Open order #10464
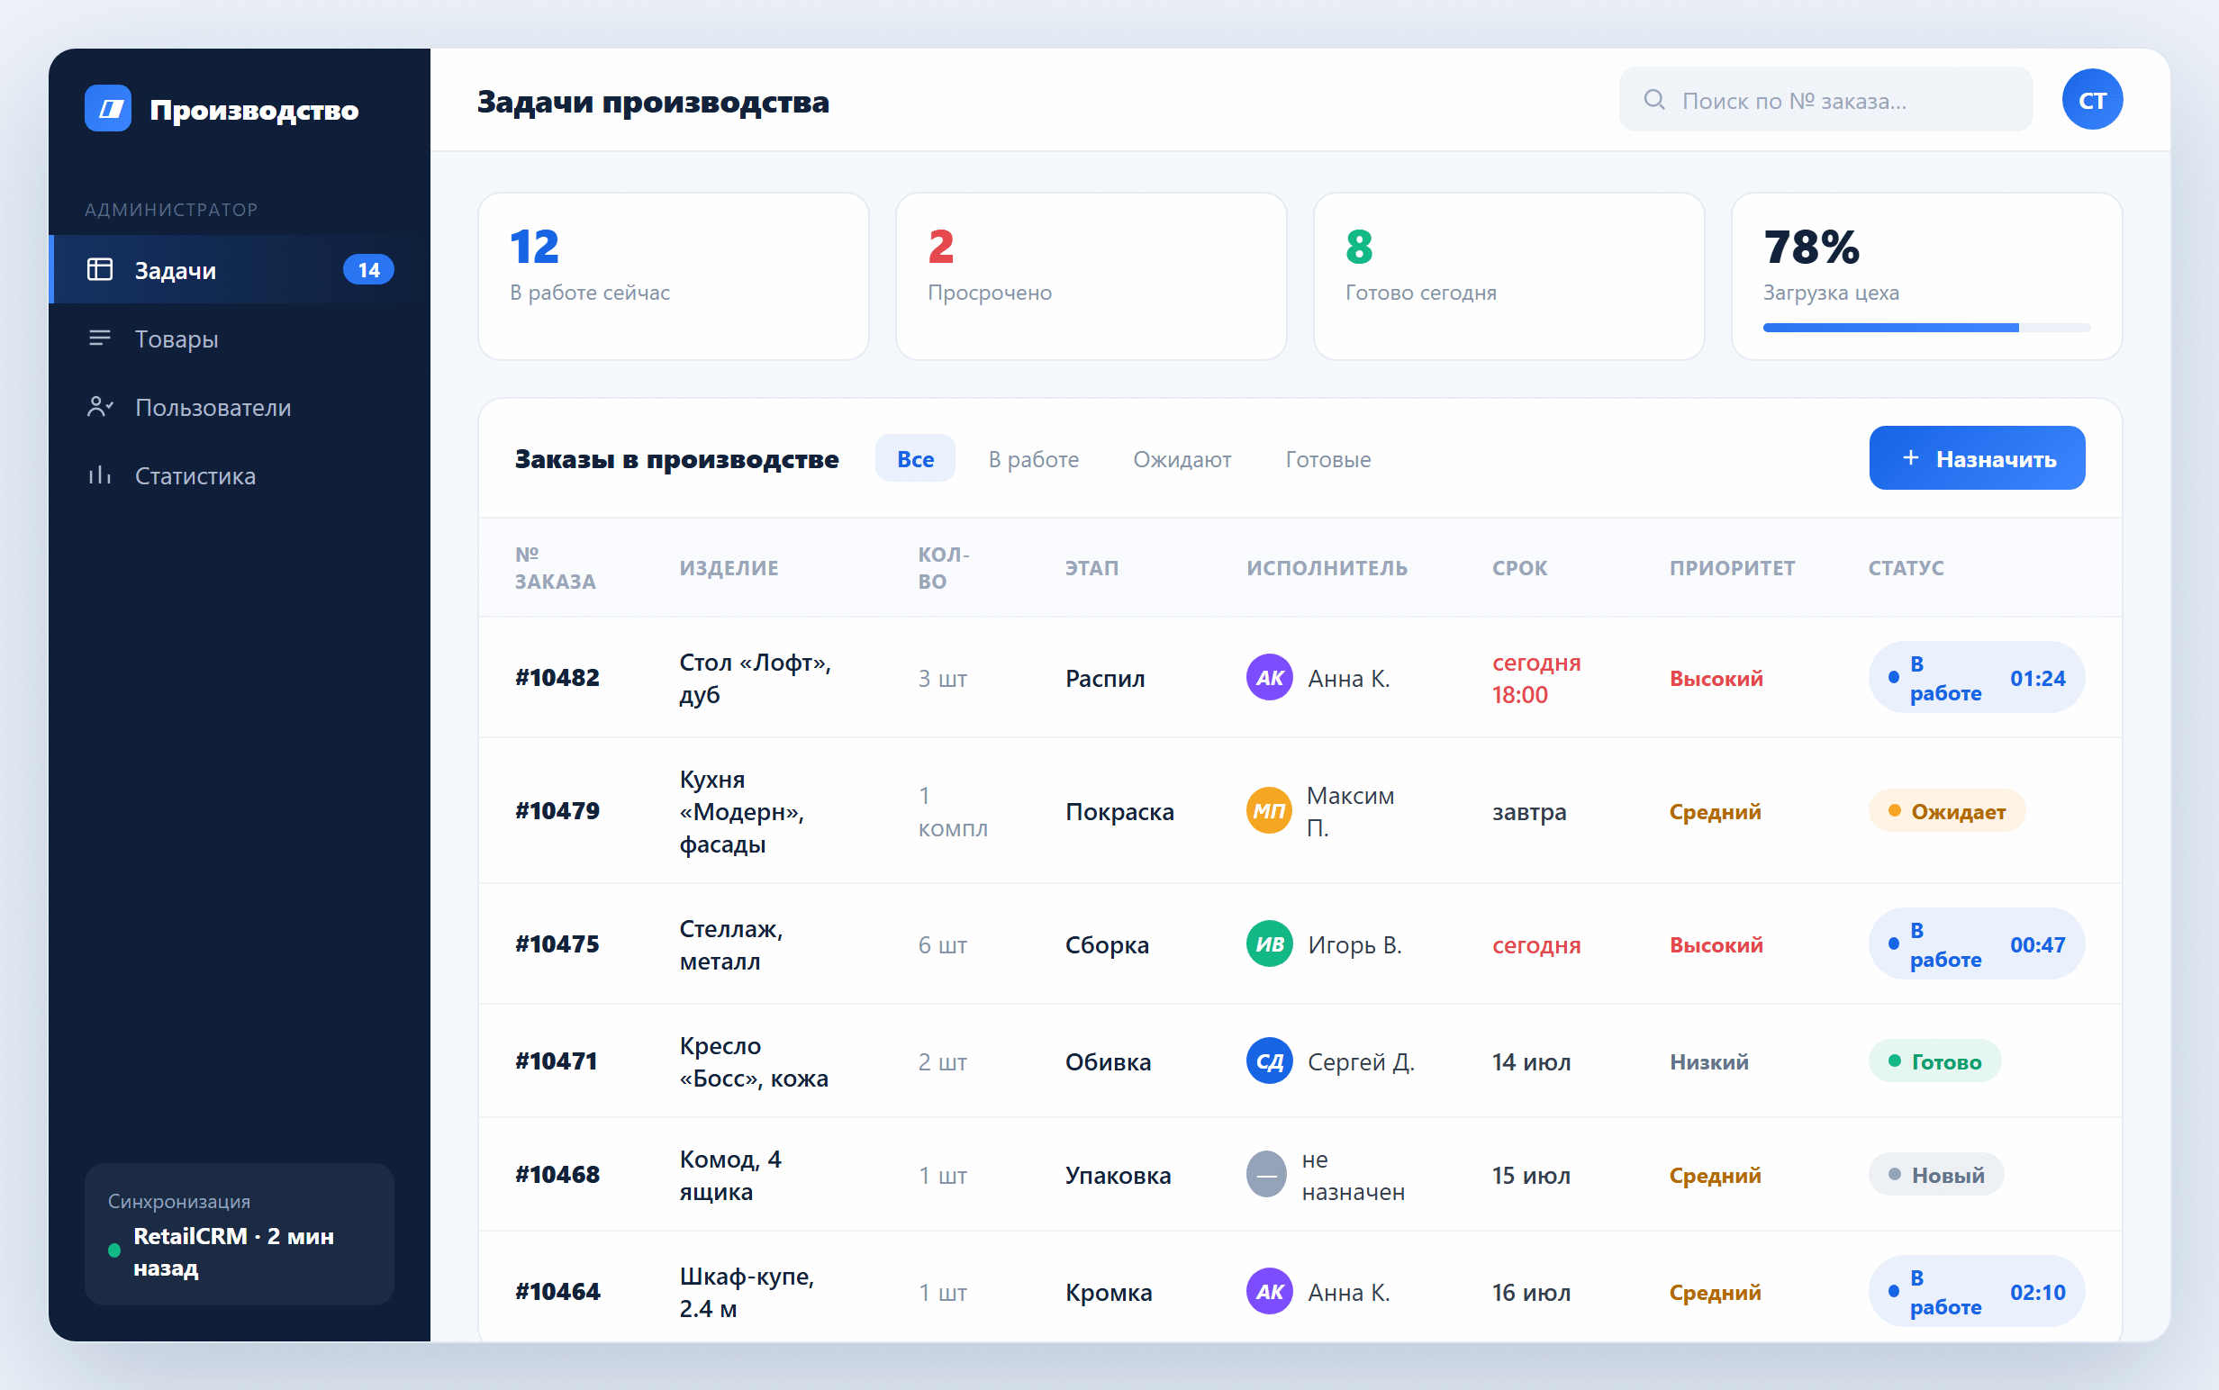This screenshot has width=2219, height=1390. [557, 1291]
